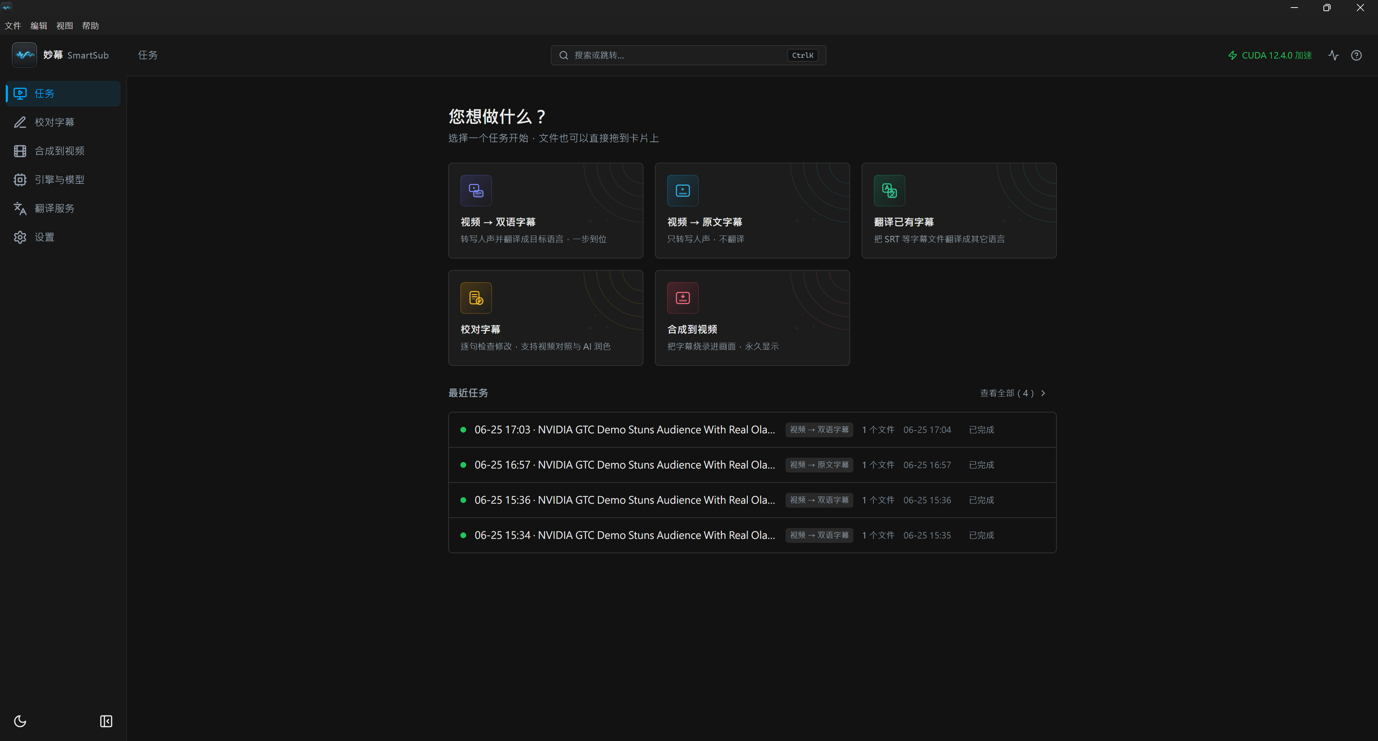The height and width of the screenshot is (741, 1378).
Task: Open the 帮助 menu
Action: pos(90,26)
